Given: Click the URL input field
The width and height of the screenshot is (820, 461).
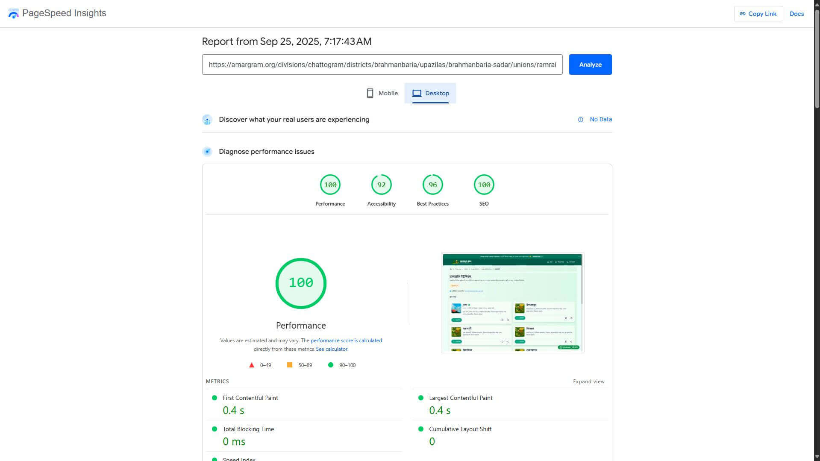Looking at the screenshot, I should pos(382,65).
